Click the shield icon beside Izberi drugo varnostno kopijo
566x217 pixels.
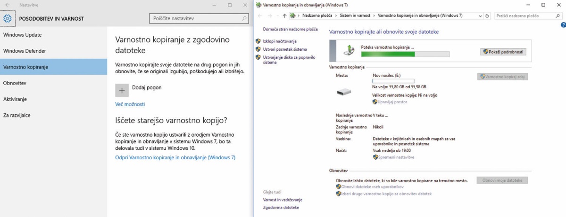[x=338, y=194]
